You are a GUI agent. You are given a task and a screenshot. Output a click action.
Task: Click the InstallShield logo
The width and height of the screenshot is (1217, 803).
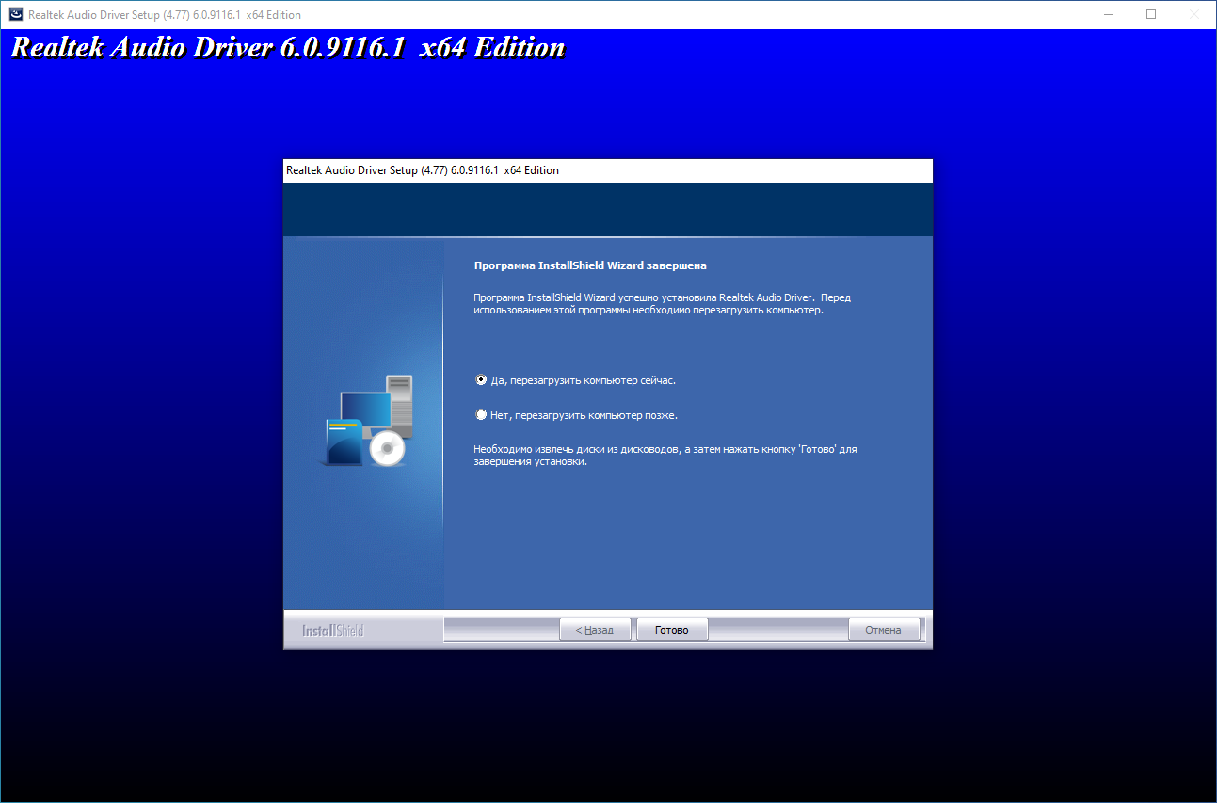coord(332,631)
